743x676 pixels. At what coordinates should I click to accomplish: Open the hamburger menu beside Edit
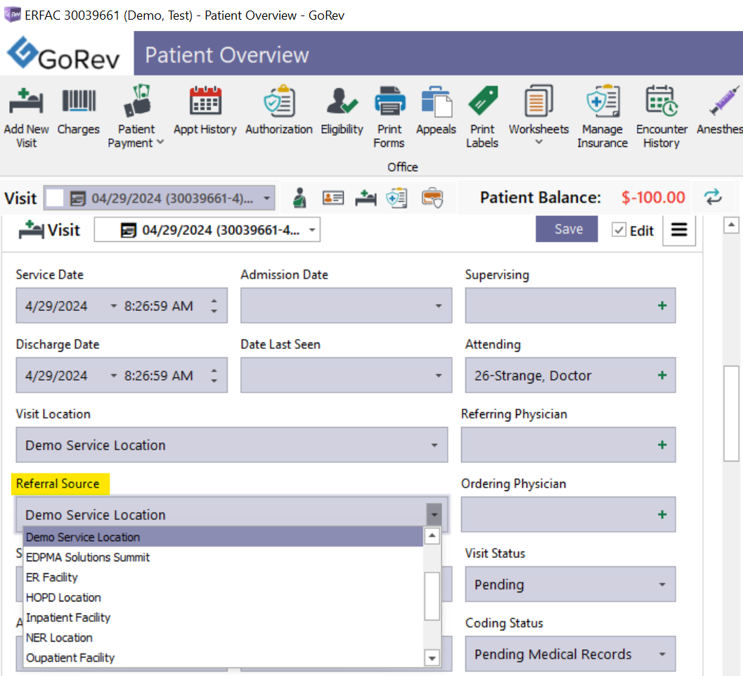click(x=679, y=230)
